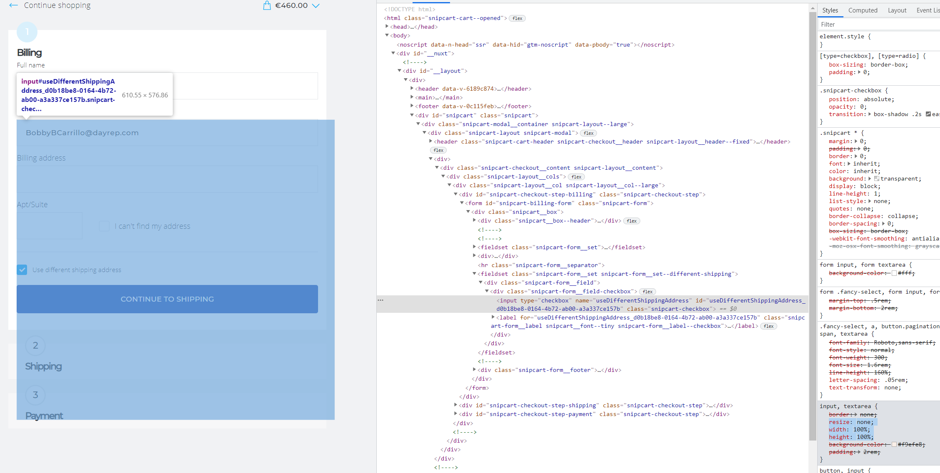Select the noscript gtm-noscript node

[535, 45]
